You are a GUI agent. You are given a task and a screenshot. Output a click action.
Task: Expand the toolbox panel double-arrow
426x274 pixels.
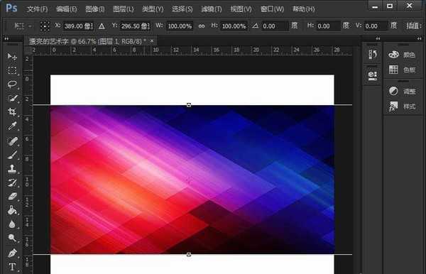[x=6, y=39]
